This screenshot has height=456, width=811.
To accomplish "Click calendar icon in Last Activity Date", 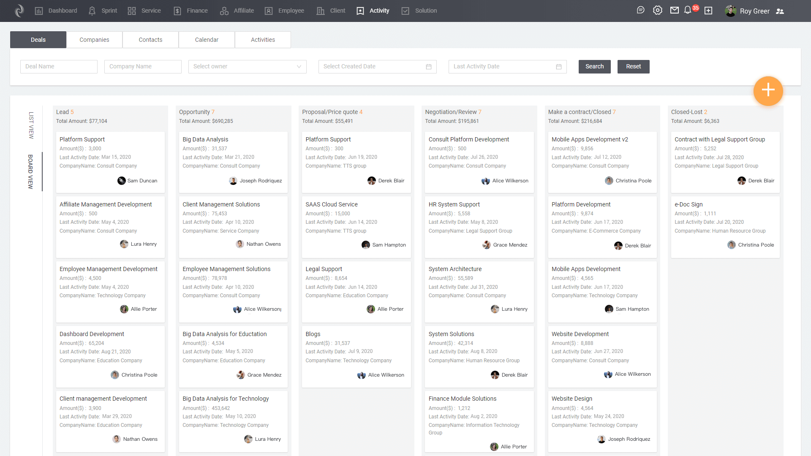I will tap(558, 67).
